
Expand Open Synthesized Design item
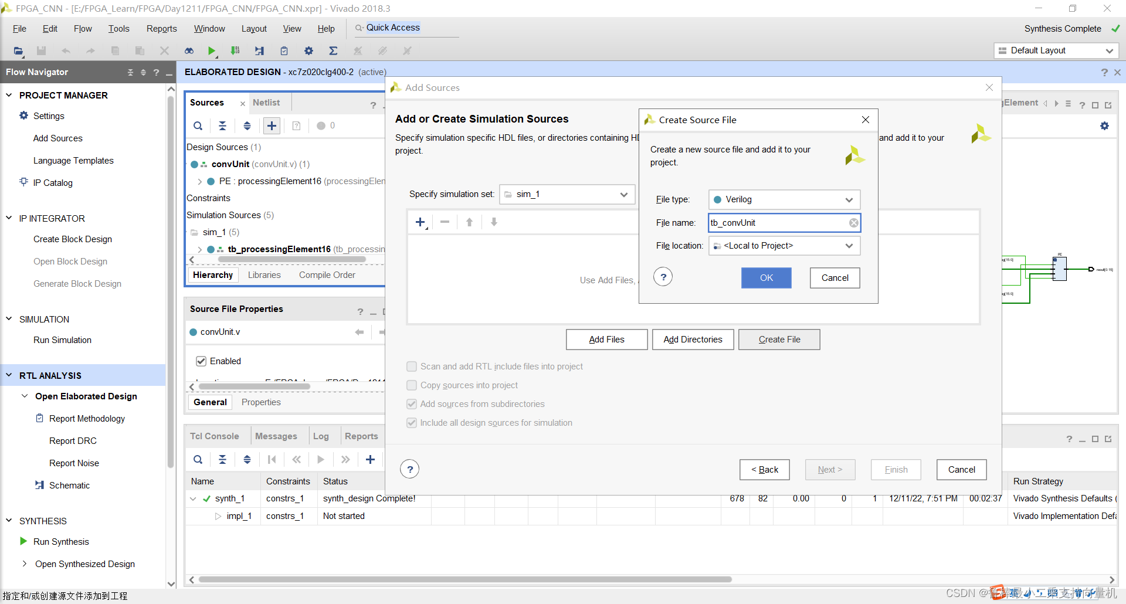pos(24,564)
